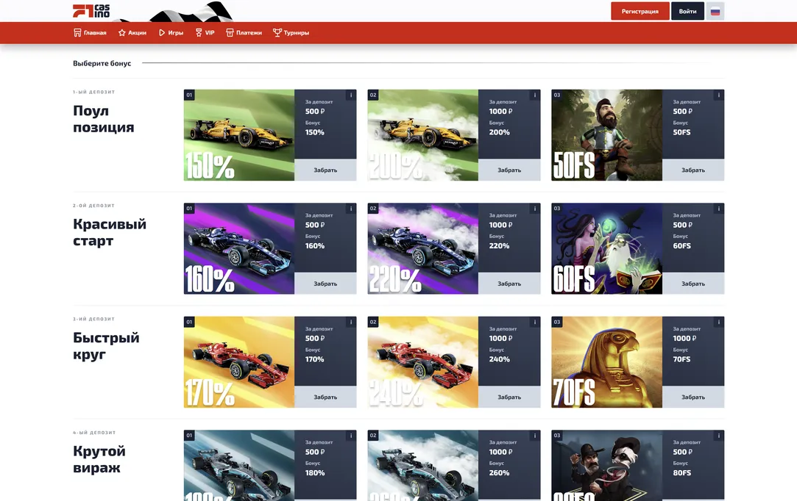The image size is (797, 501).
Task: Open info on the 60FS wizard bonus card
Action: point(718,208)
